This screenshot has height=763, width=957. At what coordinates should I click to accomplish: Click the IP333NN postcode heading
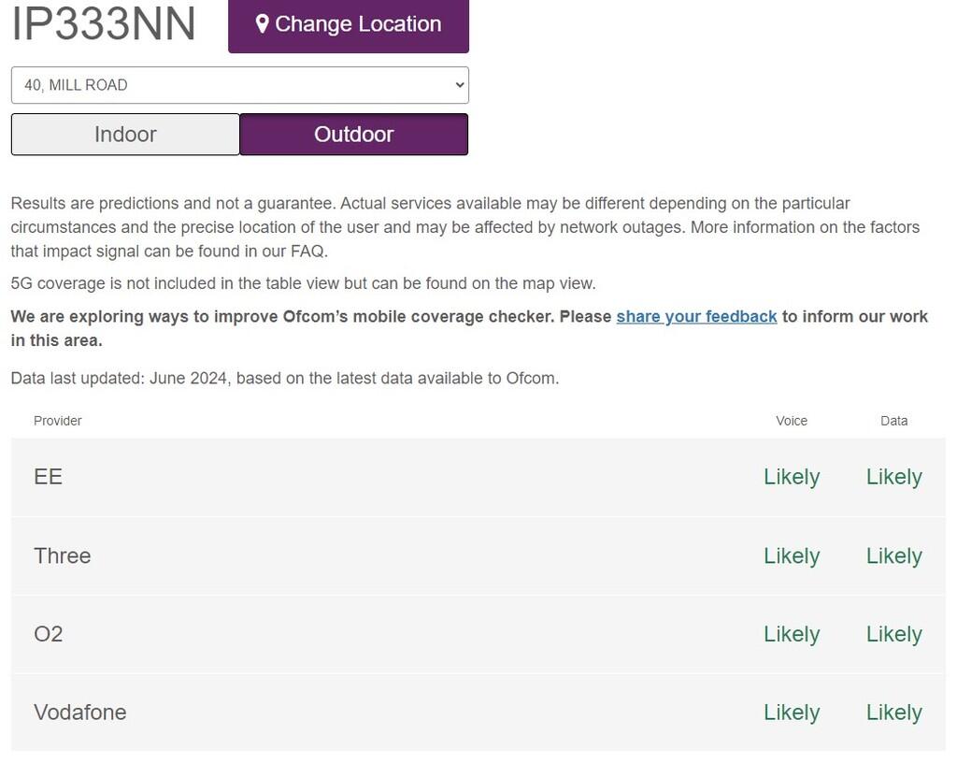104,24
